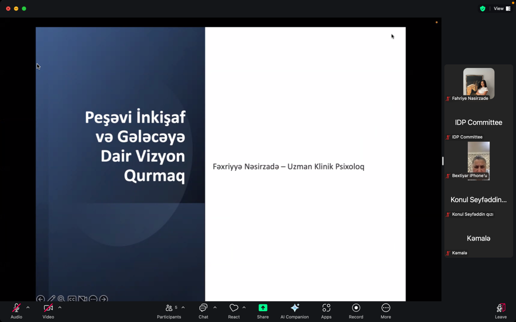516x322 pixels.
Task: Click the green encryption shield icon
Action: 483,8
